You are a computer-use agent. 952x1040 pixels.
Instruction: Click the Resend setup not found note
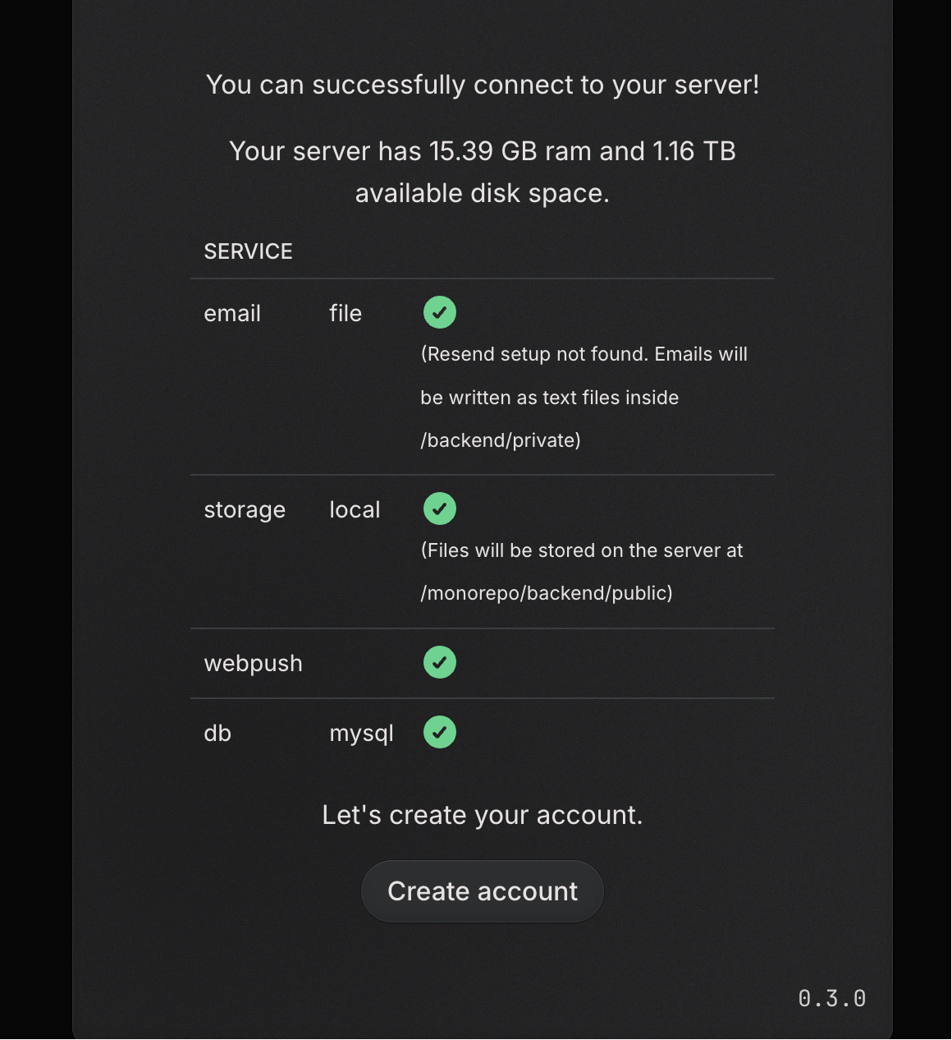(x=584, y=397)
